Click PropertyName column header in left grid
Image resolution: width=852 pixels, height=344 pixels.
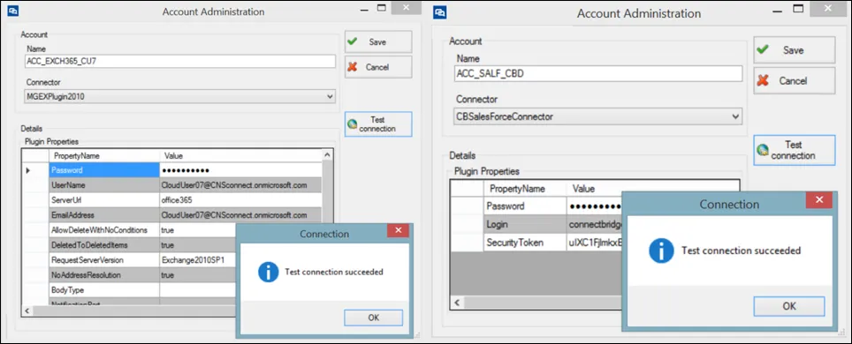click(x=104, y=156)
